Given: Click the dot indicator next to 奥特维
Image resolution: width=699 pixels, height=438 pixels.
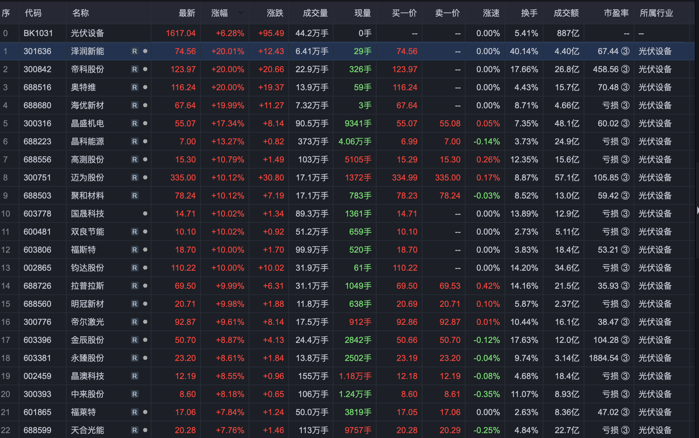Looking at the screenshot, I should (145, 87).
